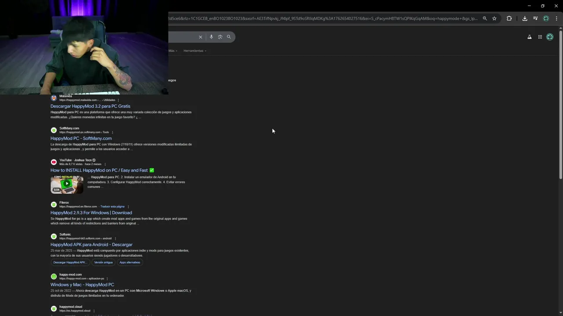Bookmark this page with the star icon
The width and height of the screenshot is (563, 316).
(494, 18)
